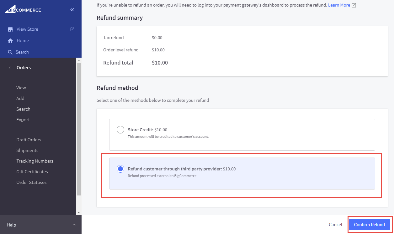Click the Search magnifier icon
394x234 pixels.
point(10,52)
